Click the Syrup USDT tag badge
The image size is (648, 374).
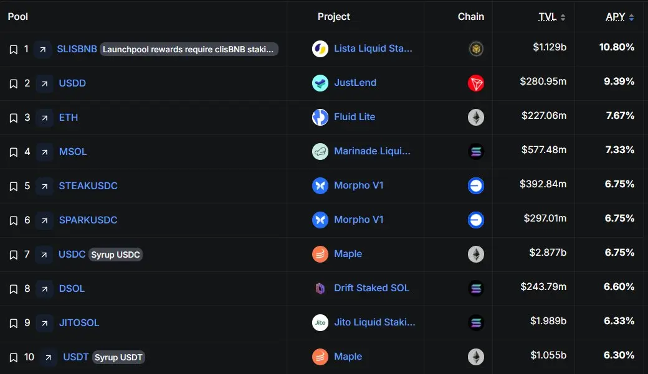[x=118, y=357]
